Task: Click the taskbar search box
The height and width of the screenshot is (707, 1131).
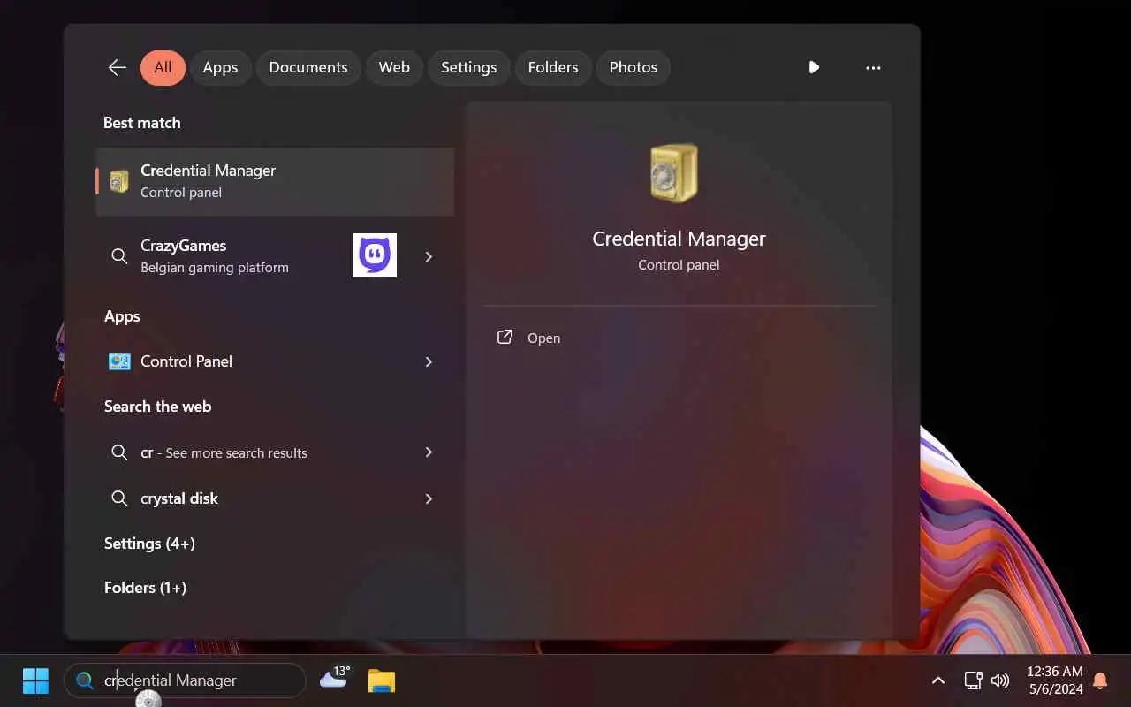Action: point(185,680)
